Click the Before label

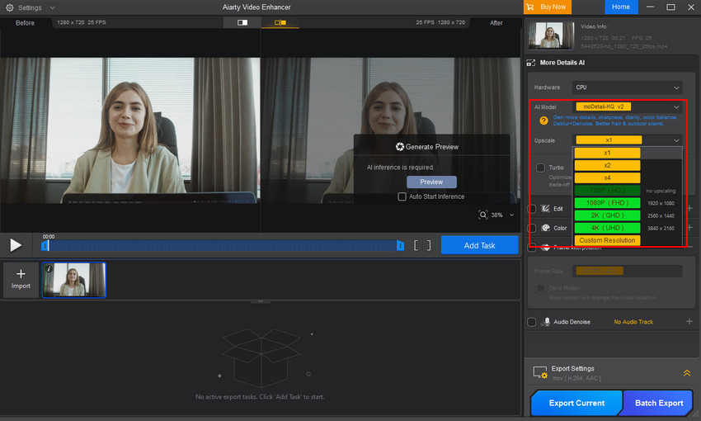[x=25, y=23]
